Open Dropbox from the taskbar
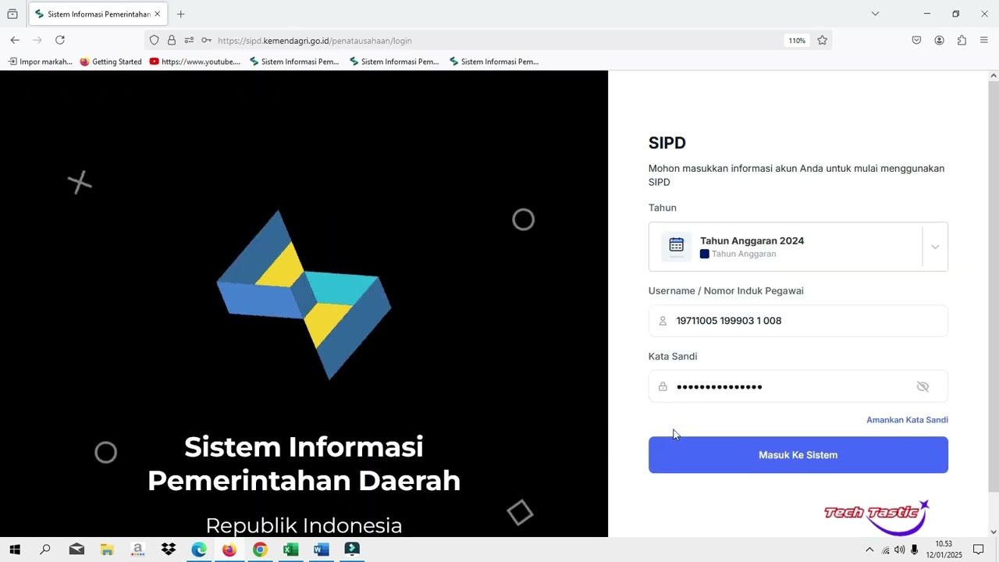999x562 pixels. click(169, 550)
